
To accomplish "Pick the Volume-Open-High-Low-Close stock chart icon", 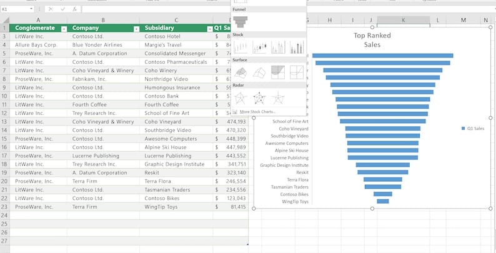I will [297, 47].
